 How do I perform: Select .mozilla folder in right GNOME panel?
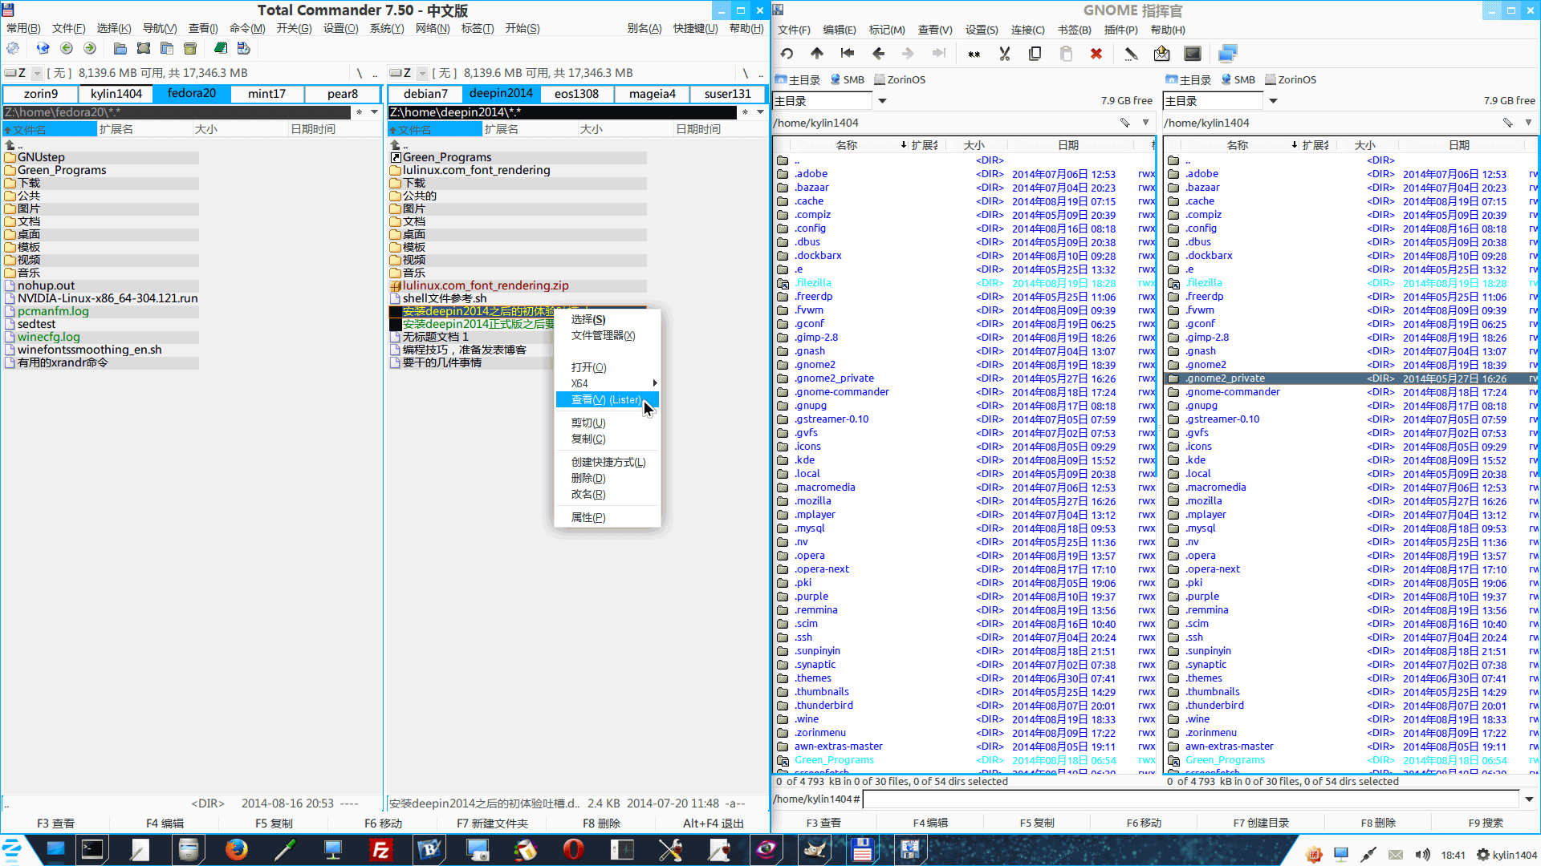(x=1352, y=501)
